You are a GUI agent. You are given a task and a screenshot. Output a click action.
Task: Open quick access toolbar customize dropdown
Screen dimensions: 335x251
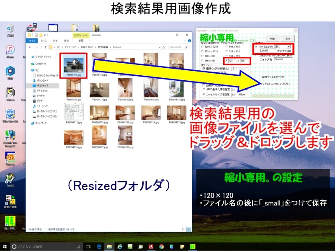click(45, 35)
